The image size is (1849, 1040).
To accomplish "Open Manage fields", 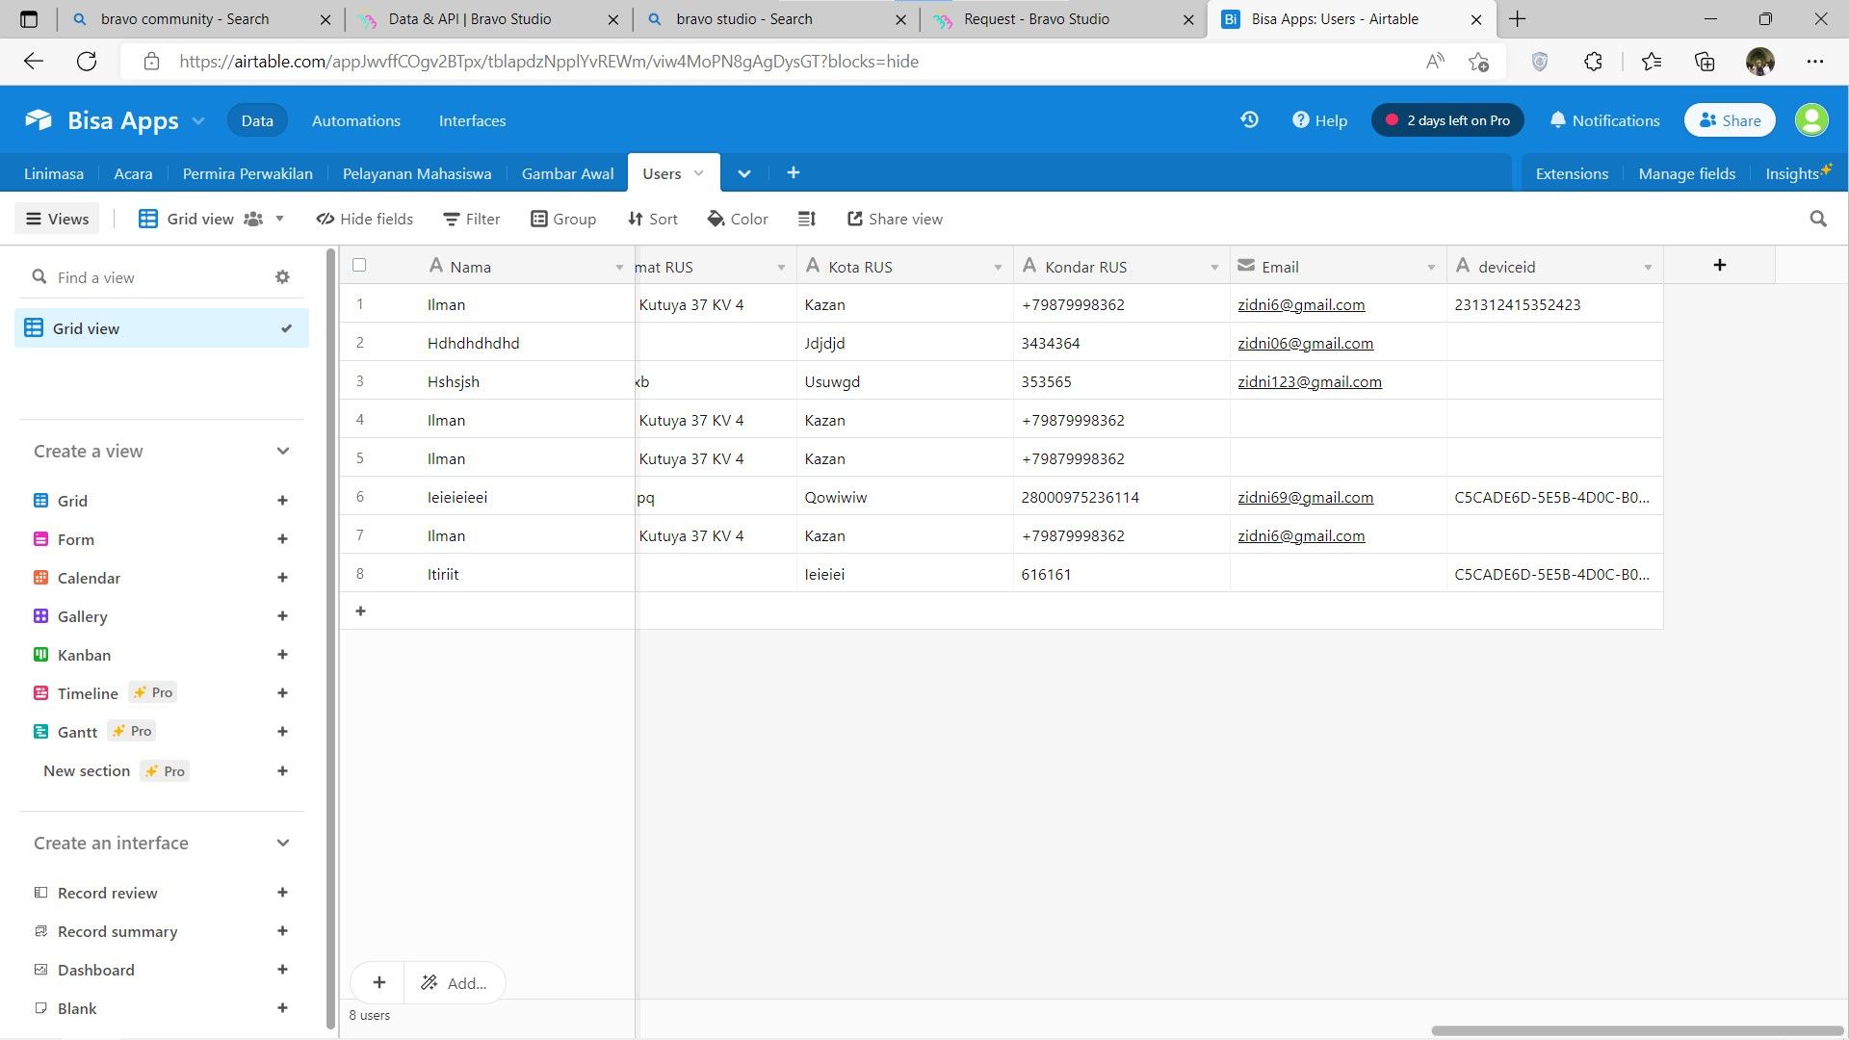I will (1686, 173).
